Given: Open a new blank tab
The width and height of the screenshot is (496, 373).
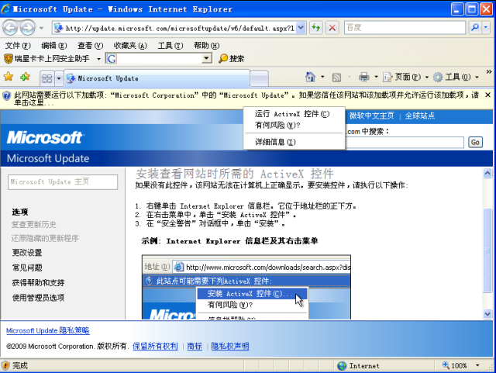Looking at the screenshot, I should (259, 78).
